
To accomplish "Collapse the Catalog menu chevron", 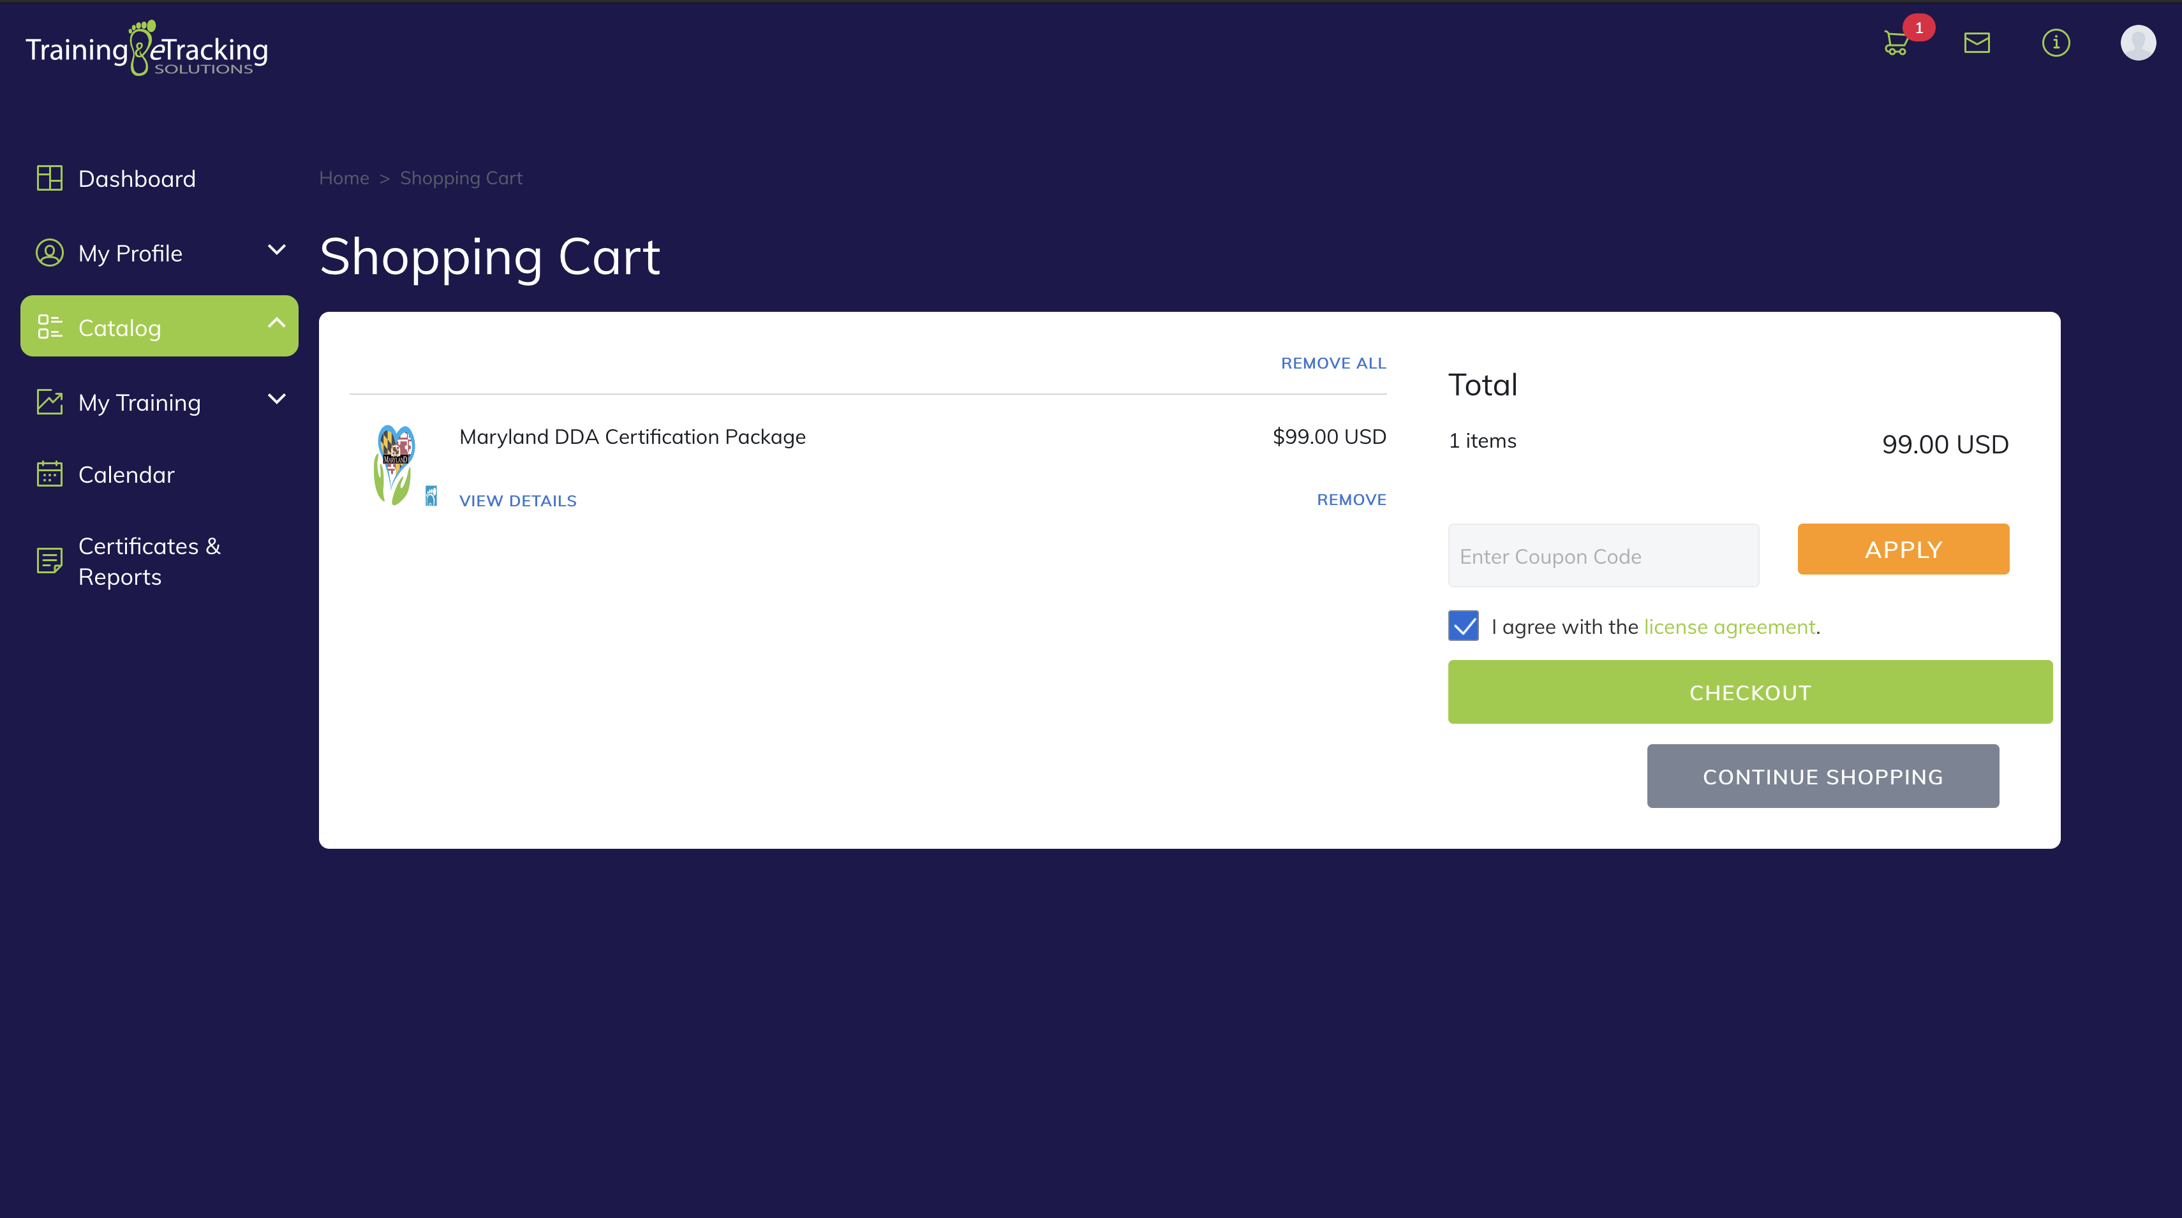I will [276, 324].
